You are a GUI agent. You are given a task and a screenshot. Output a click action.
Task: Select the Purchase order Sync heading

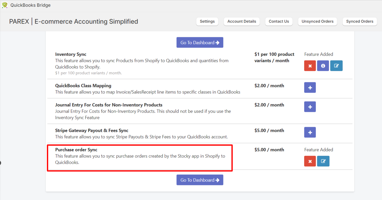(76, 150)
